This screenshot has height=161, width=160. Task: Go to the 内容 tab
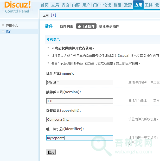point(76,5)
